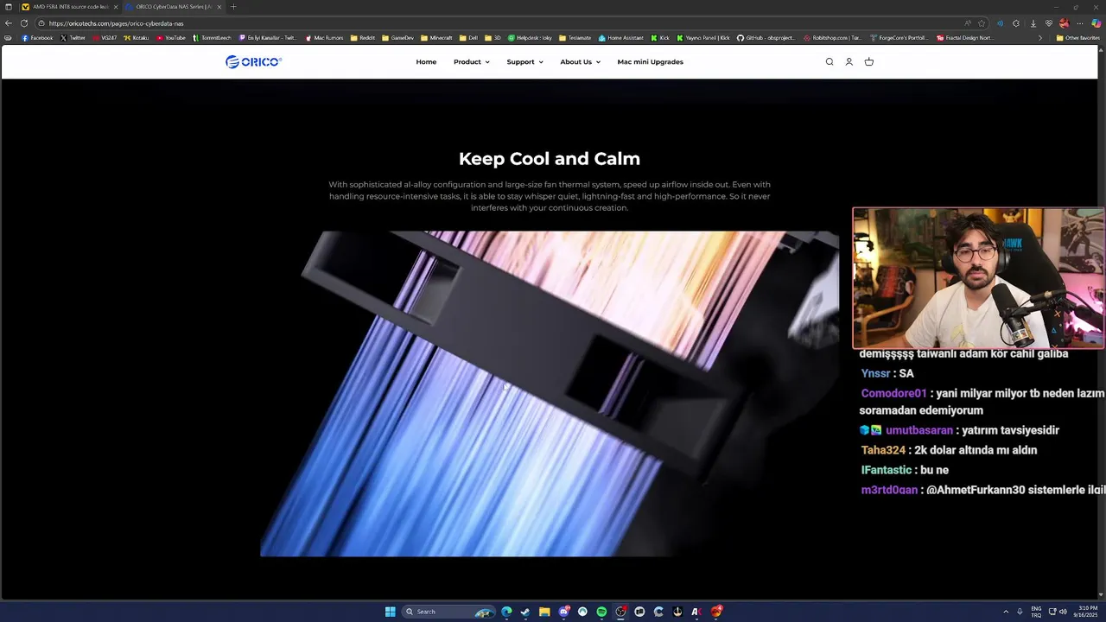Viewport: 1106px width, 622px height.
Task: Open the Mac Rumors bookmark
Action: [x=325, y=38]
